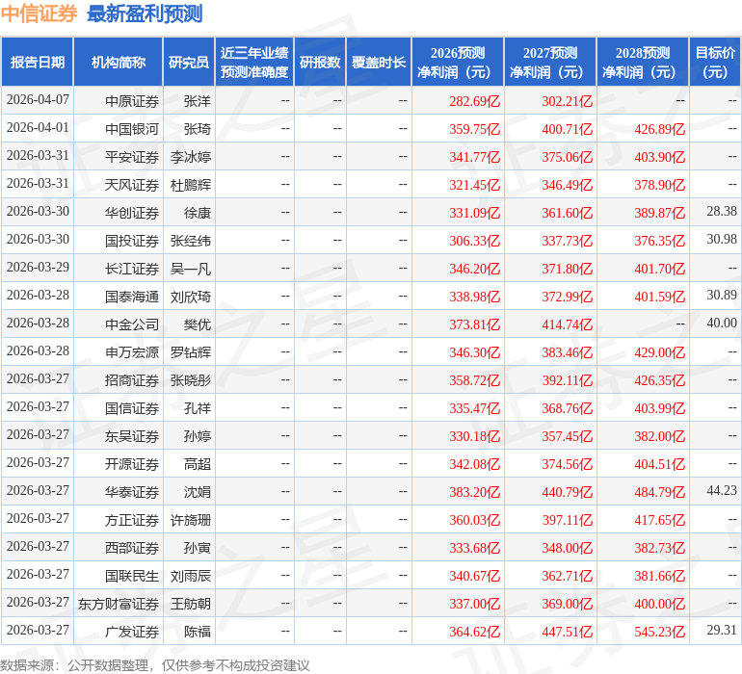Viewport: 742px width, 674px height.
Task: Open the 中原证券 institution cell
Action: (132, 100)
